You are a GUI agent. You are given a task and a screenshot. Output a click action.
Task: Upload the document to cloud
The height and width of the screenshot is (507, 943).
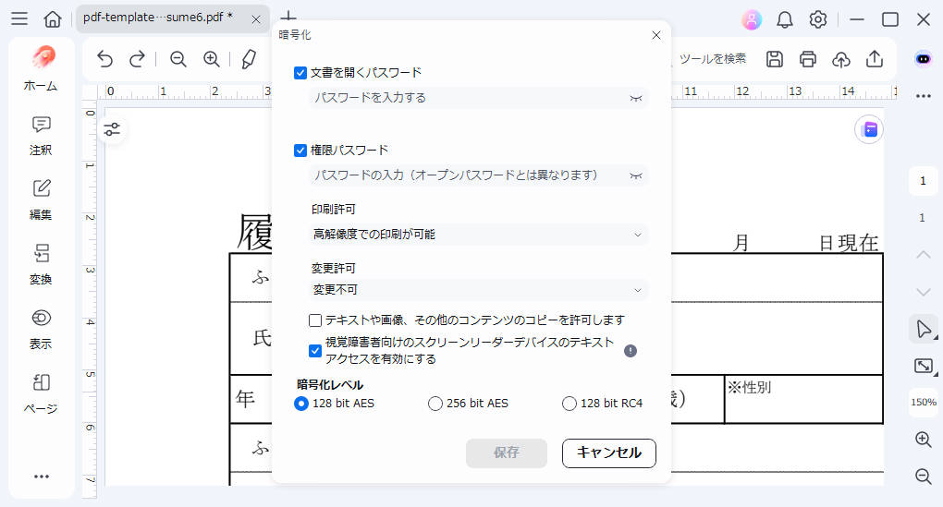point(840,59)
